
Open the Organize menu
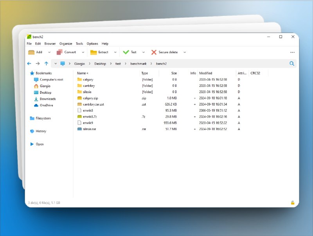click(66, 44)
